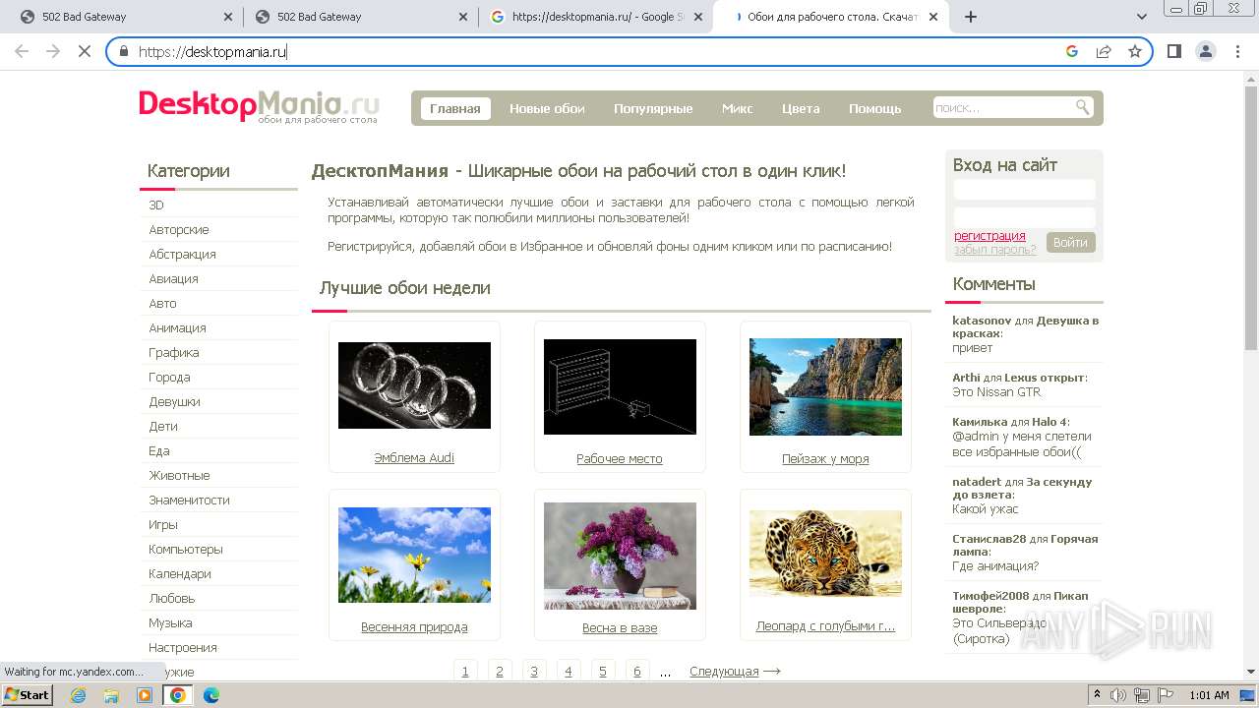Click the login password field

click(1024, 217)
